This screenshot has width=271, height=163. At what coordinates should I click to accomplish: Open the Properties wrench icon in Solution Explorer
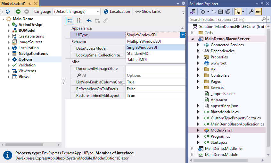point(251,12)
